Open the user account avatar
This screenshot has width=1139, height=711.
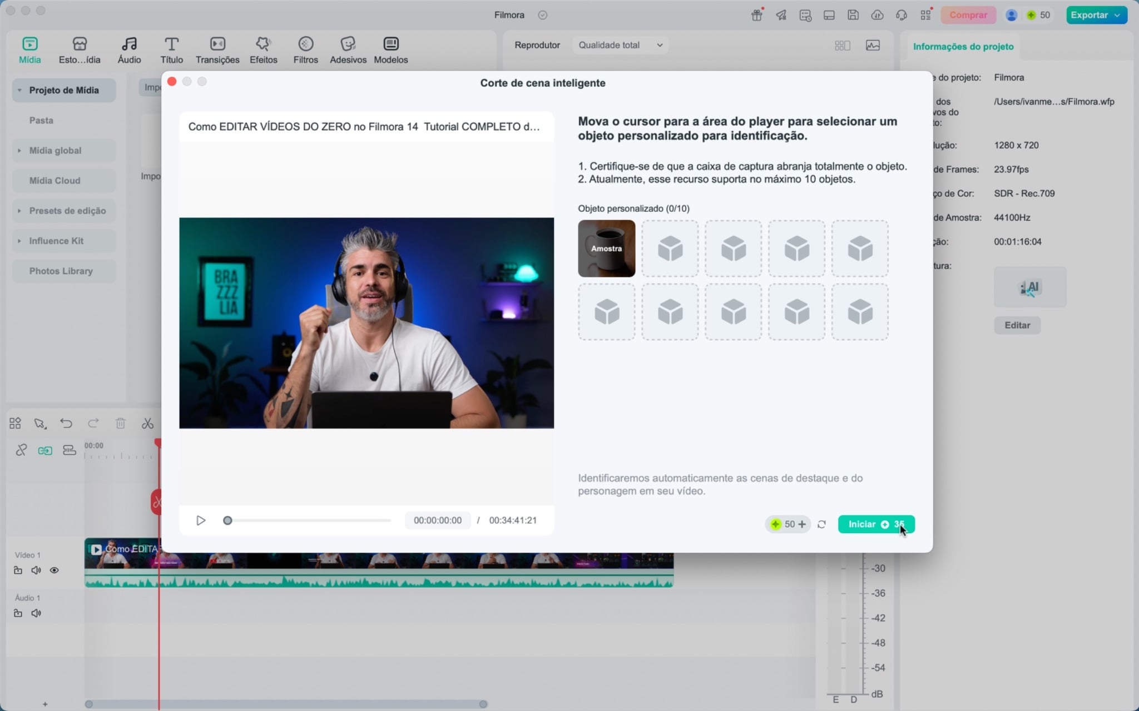click(1012, 15)
